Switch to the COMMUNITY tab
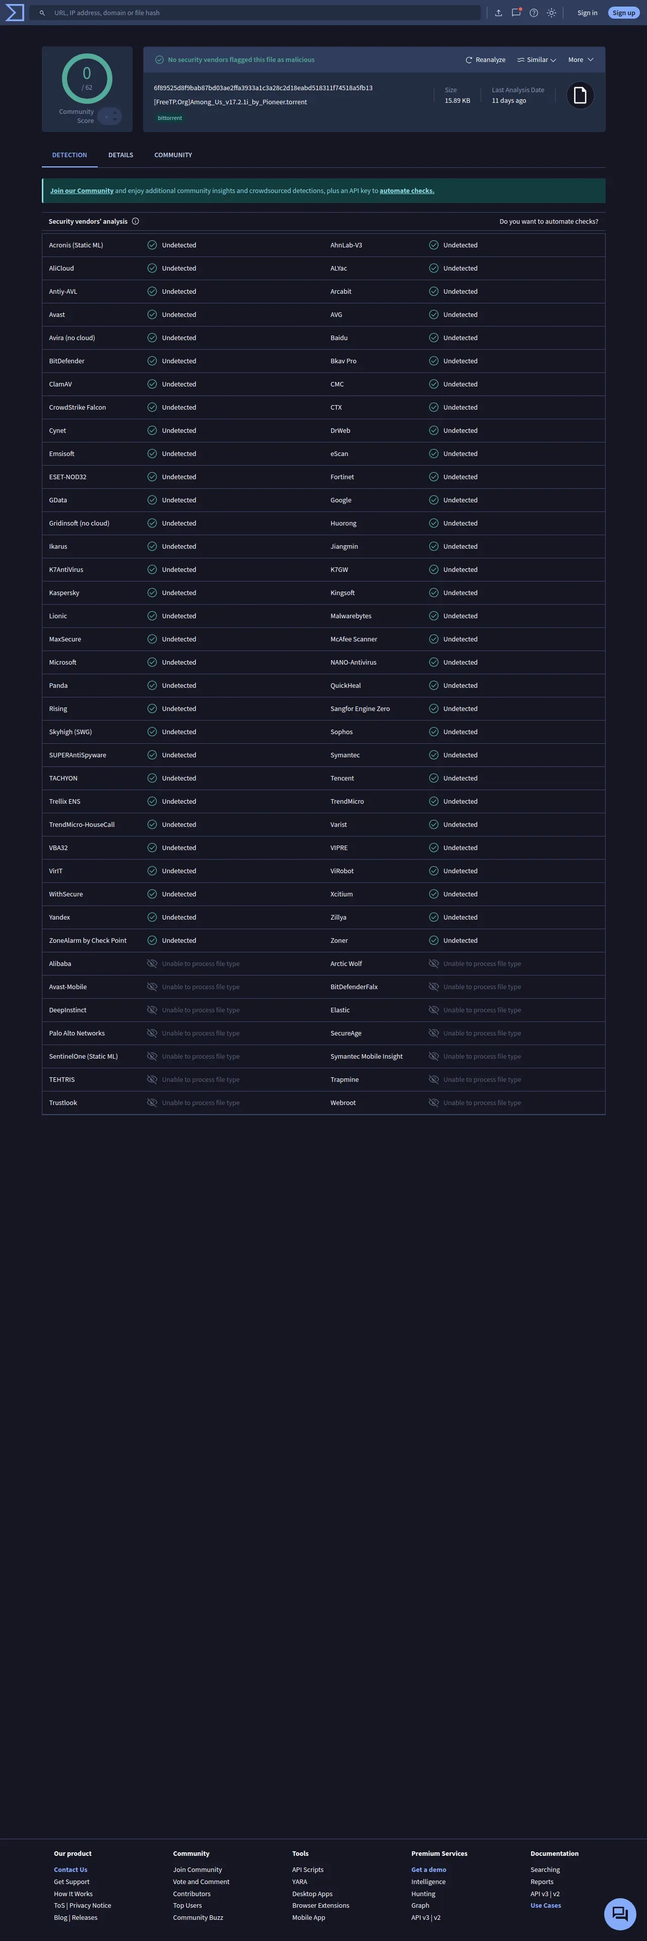The image size is (647, 1941). click(173, 155)
